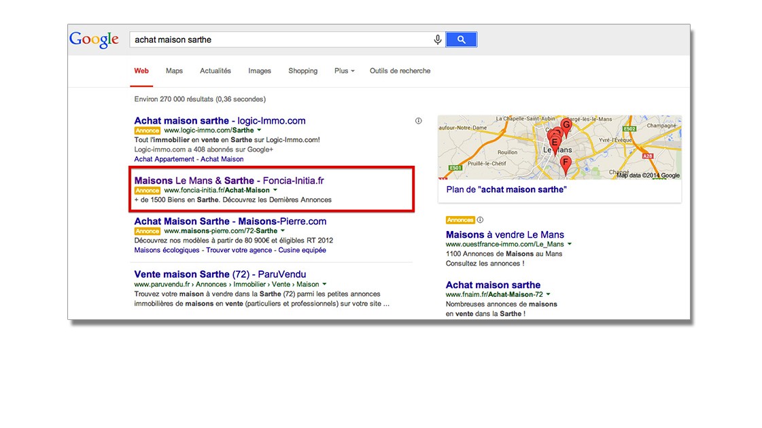Click the yellow Annonces label in right column
The image size is (762, 428).
[x=460, y=220]
